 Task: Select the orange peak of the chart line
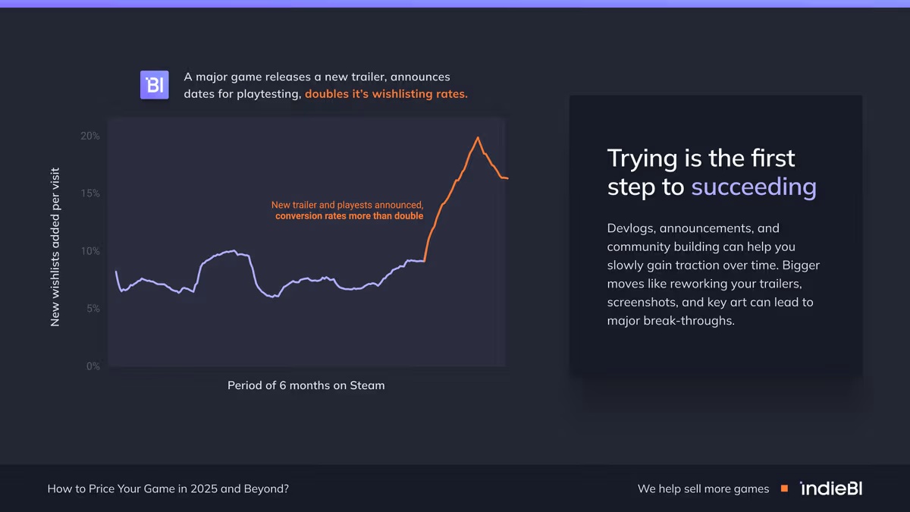tap(477, 138)
